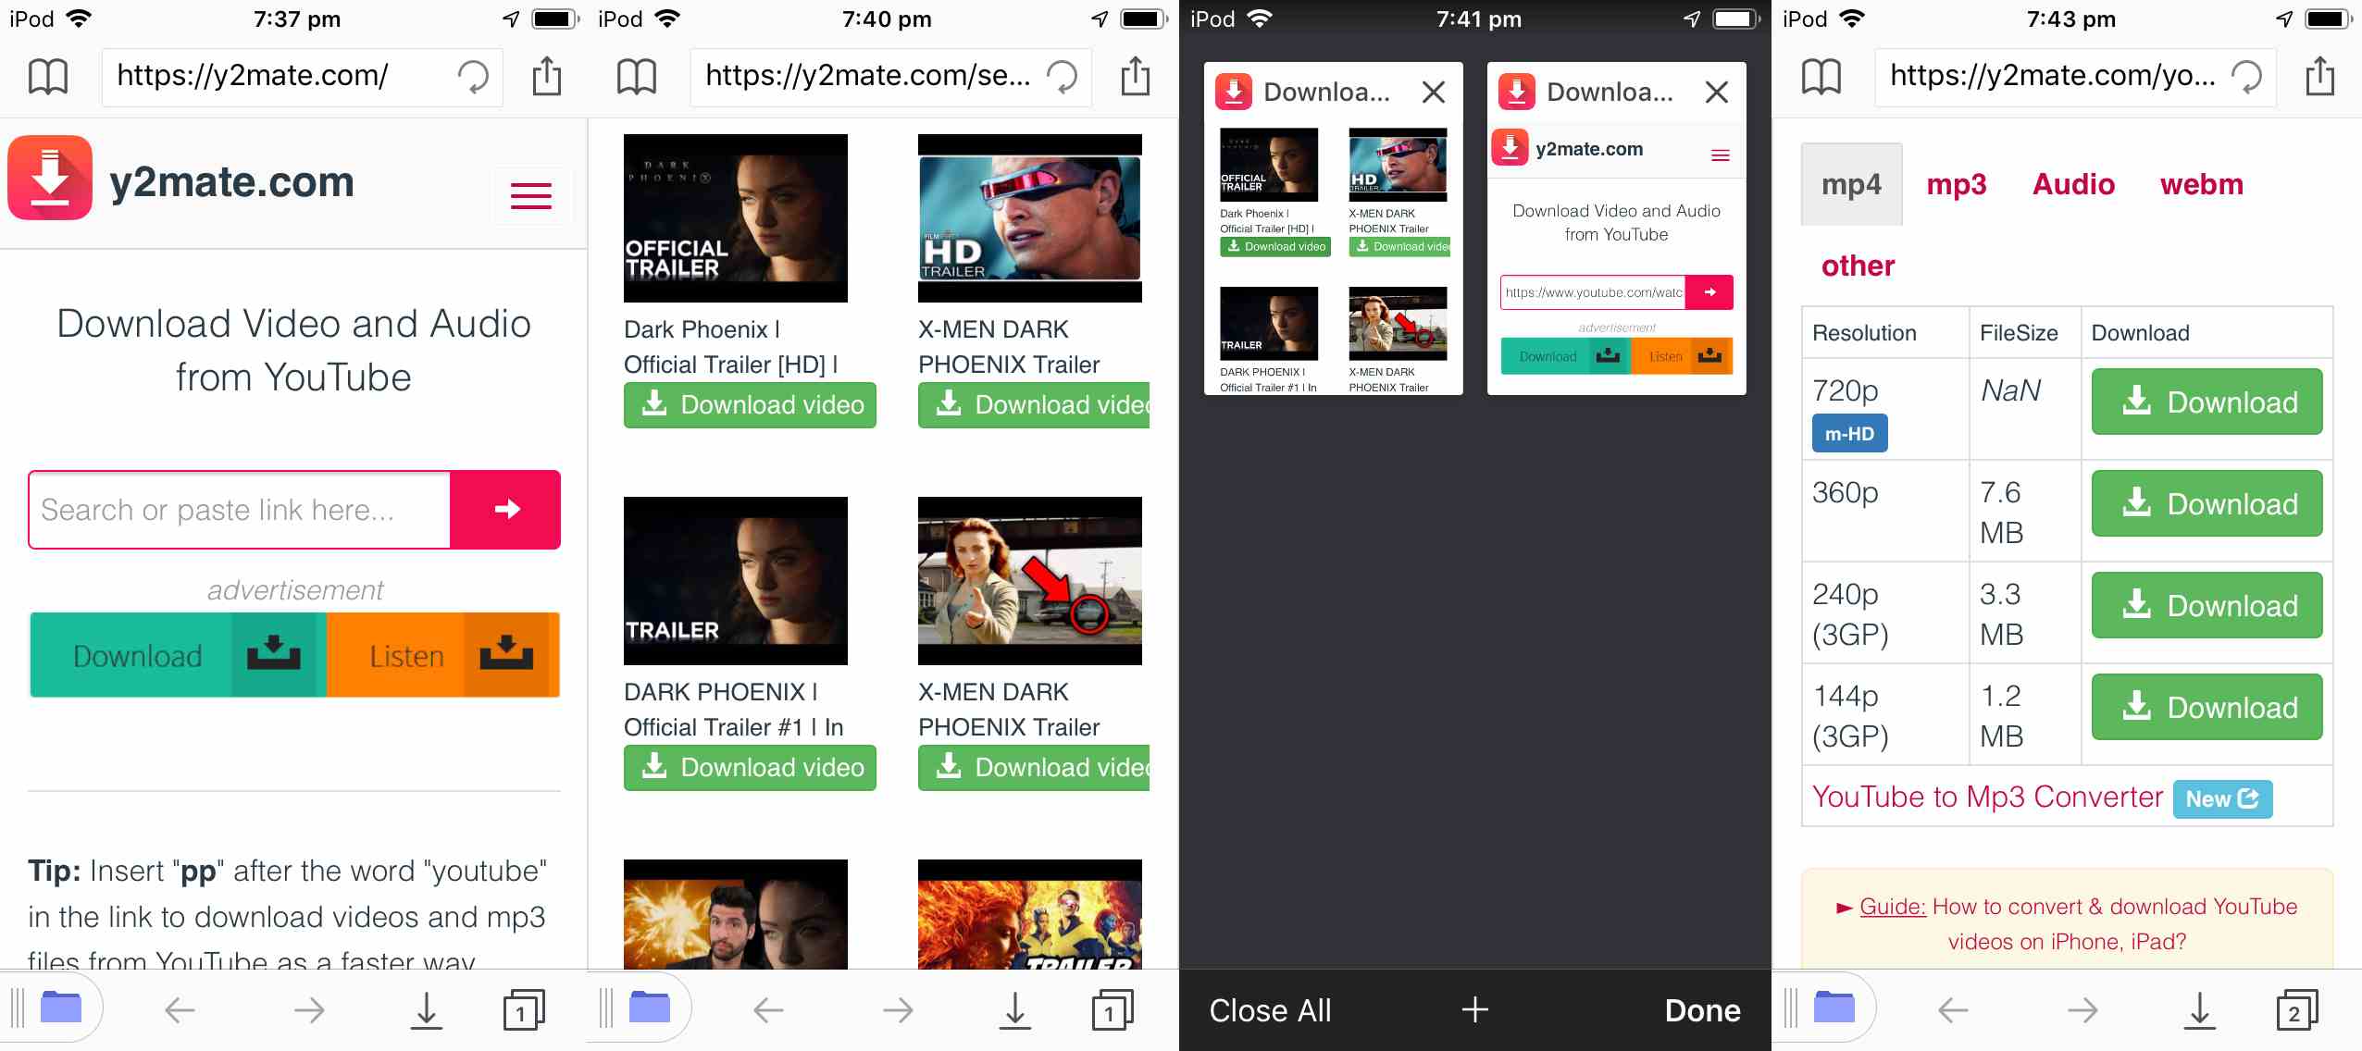Download the 240p (3GP) version
This screenshot has width=2362, height=1051.
(2207, 605)
